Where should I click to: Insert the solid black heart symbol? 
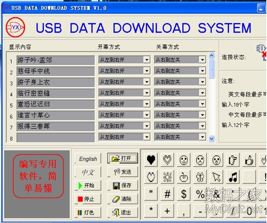pos(151,160)
